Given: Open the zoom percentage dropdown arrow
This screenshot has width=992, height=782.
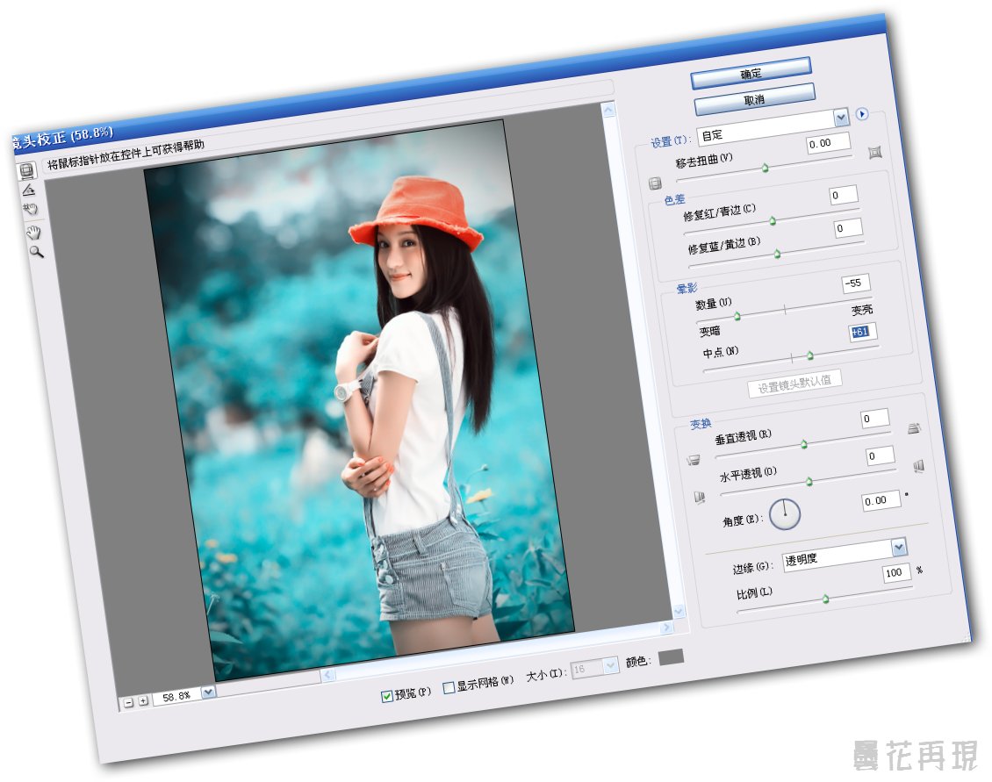Looking at the screenshot, I should (x=209, y=692).
